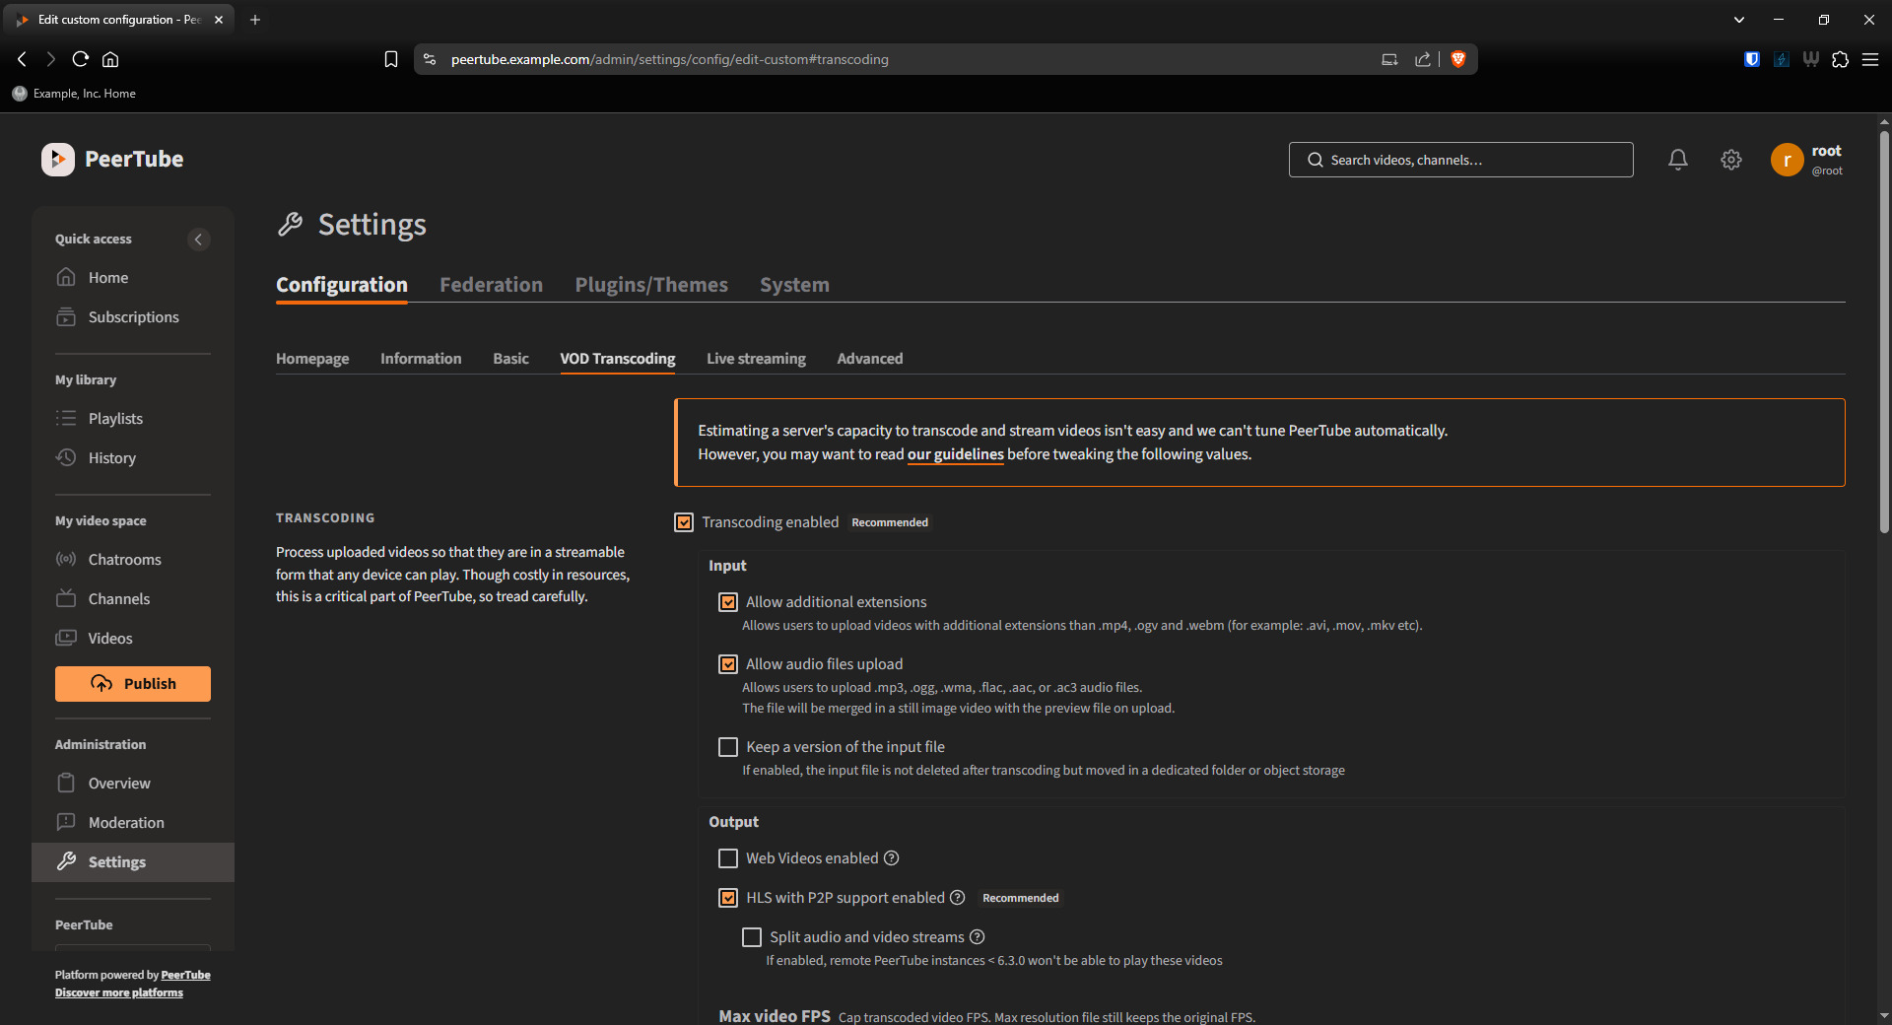The height and width of the screenshot is (1025, 1892).
Task: Click the PeerTube logo
Action: 111,159
